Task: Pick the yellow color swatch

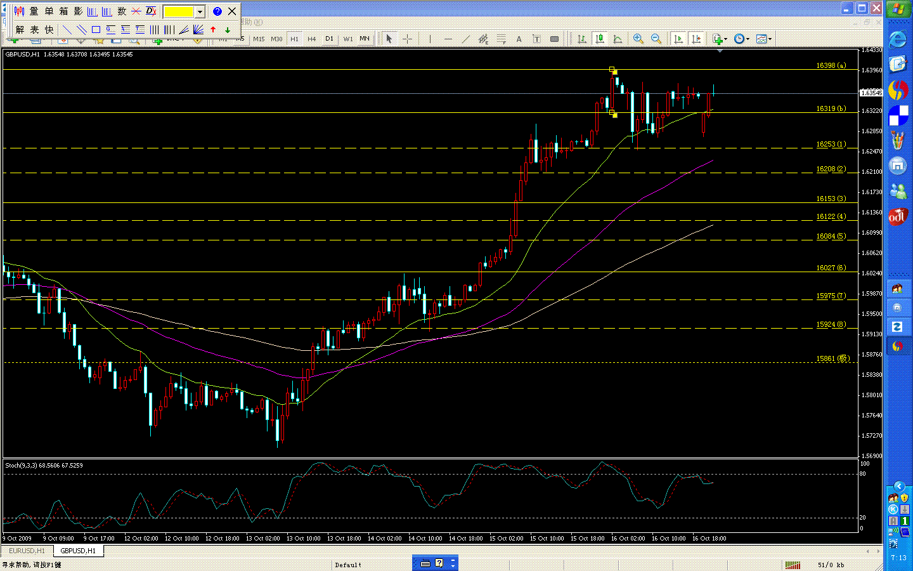Action: [179, 12]
